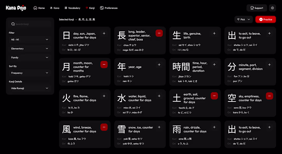The width and height of the screenshot is (282, 154).
Task: Add the 日 kanji to selected kanji
Action: point(104,33)
